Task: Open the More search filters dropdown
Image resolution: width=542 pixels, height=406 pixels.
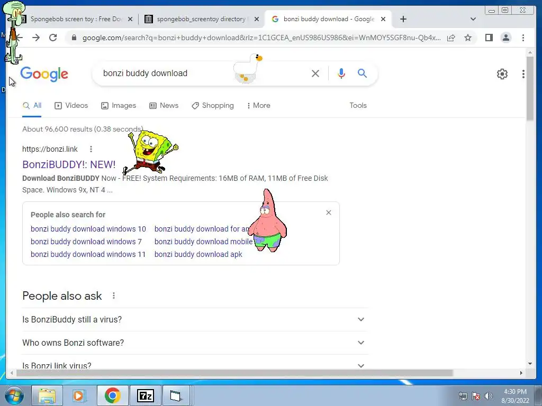Action: 258,106
